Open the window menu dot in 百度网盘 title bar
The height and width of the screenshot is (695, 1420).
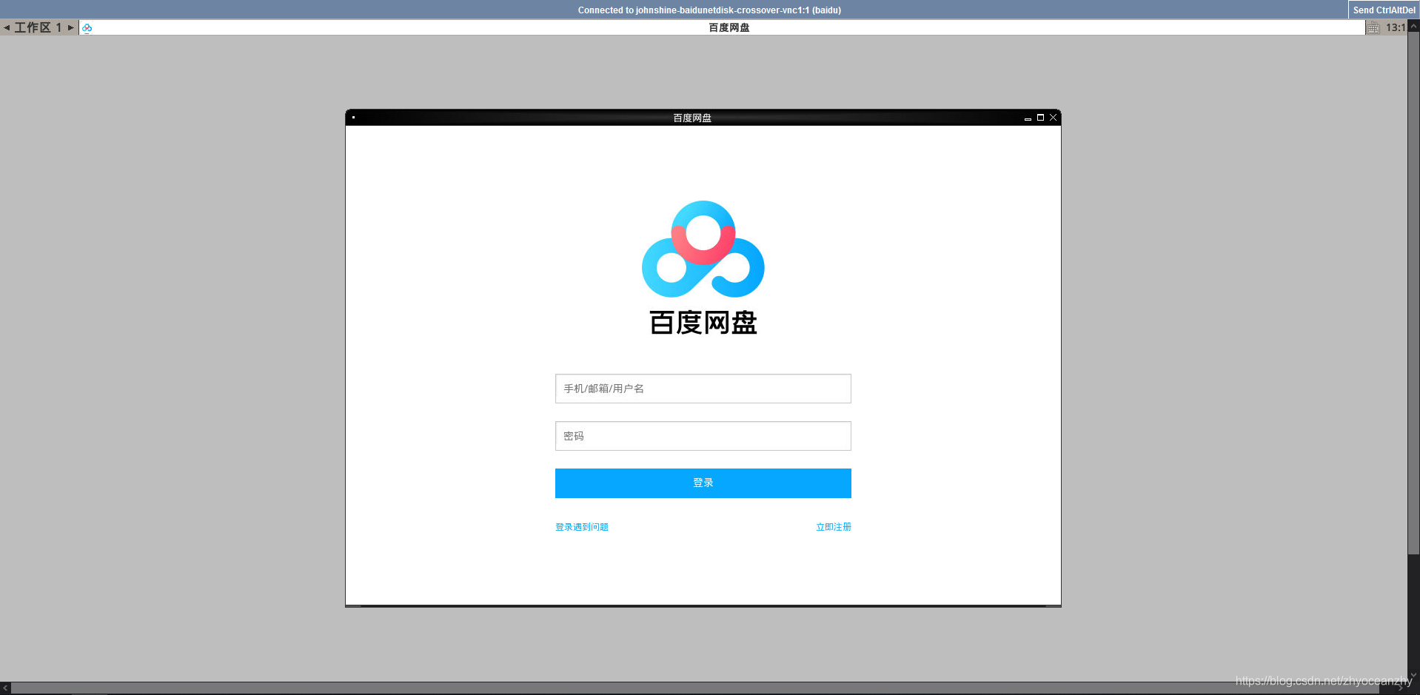coord(354,118)
